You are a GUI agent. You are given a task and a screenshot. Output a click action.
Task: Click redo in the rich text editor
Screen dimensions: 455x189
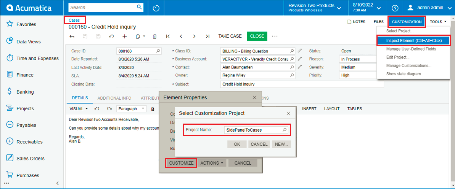[109, 109]
